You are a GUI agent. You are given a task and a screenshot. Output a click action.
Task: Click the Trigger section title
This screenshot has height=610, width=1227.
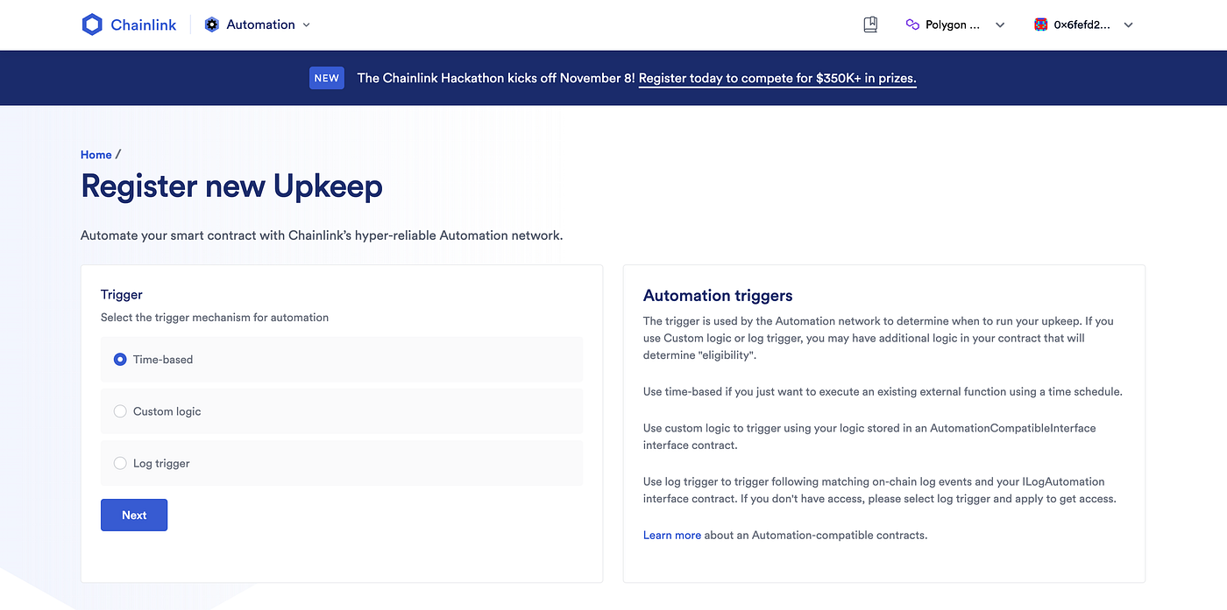tap(122, 295)
